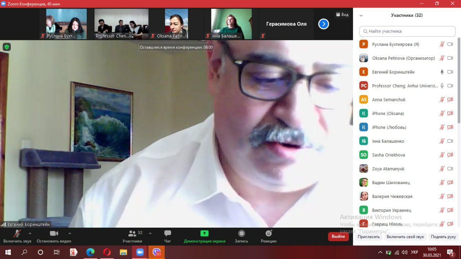
Task: Open the Участники participants toolbar button
Action: pyautogui.click(x=132, y=236)
